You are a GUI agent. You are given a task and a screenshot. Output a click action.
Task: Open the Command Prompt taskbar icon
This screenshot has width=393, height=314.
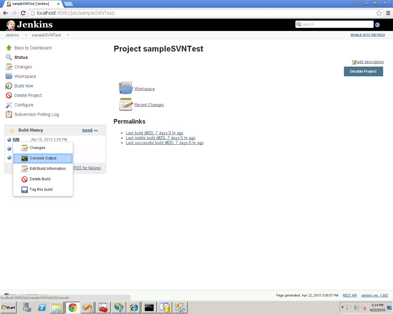click(x=149, y=308)
